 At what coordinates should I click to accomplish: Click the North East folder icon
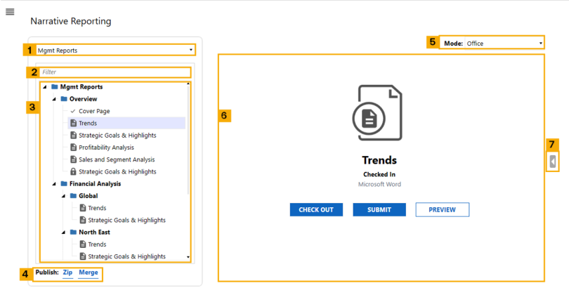[x=73, y=232]
